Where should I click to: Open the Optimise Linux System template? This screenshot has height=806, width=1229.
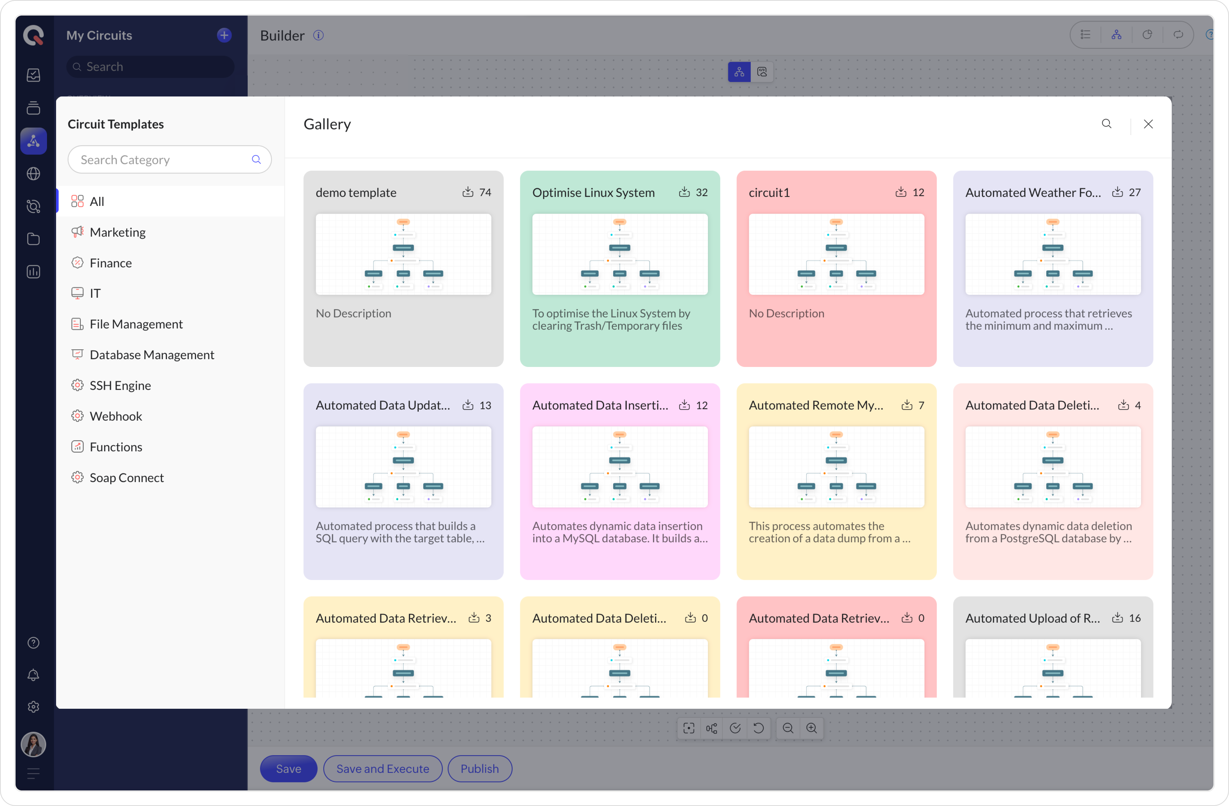pyautogui.click(x=620, y=268)
